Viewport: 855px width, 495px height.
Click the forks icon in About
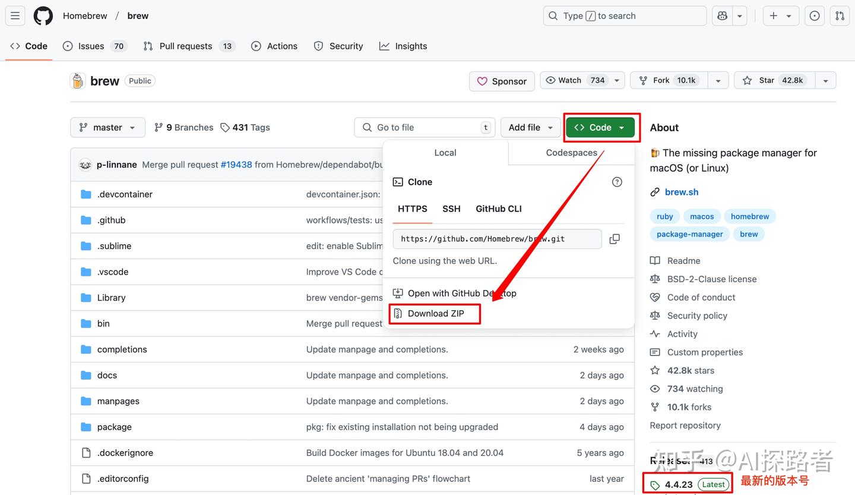[x=655, y=407]
